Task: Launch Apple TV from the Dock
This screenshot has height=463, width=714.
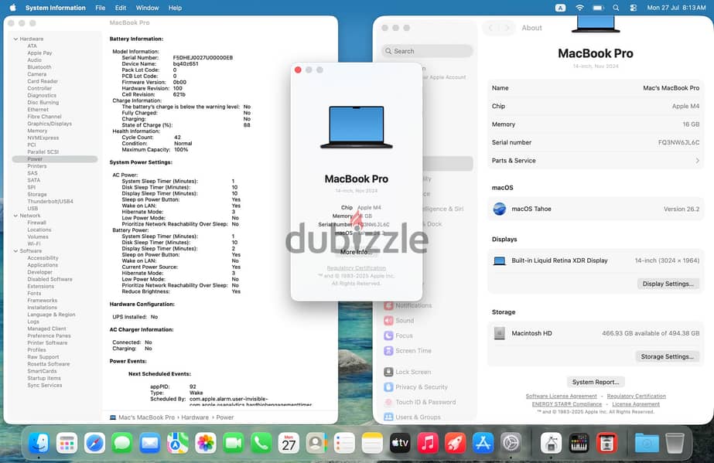Action: point(400,443)
